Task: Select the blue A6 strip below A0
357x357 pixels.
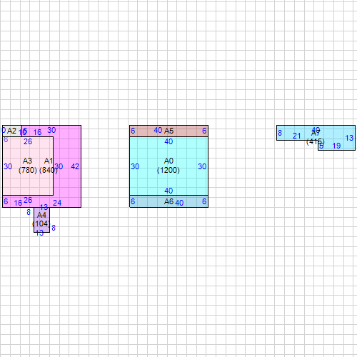Action: pos(169,201)
